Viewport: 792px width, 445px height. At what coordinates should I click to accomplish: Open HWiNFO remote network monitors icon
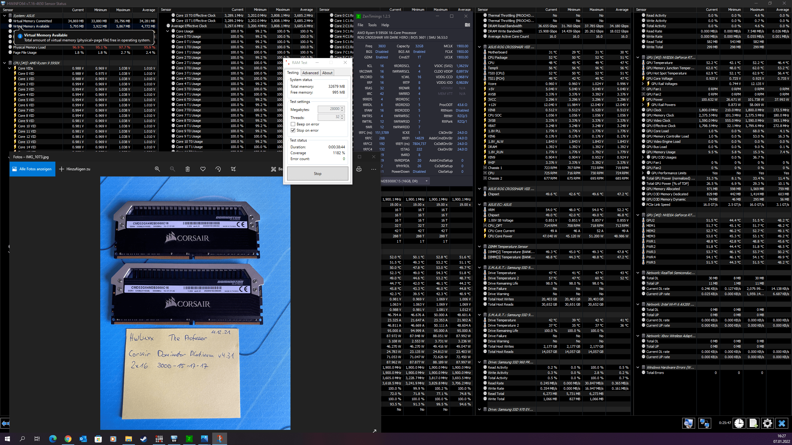705,423
